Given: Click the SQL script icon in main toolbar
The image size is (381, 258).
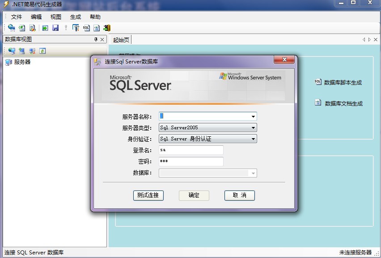Looking at the screenshot, I should click(86, 28).
